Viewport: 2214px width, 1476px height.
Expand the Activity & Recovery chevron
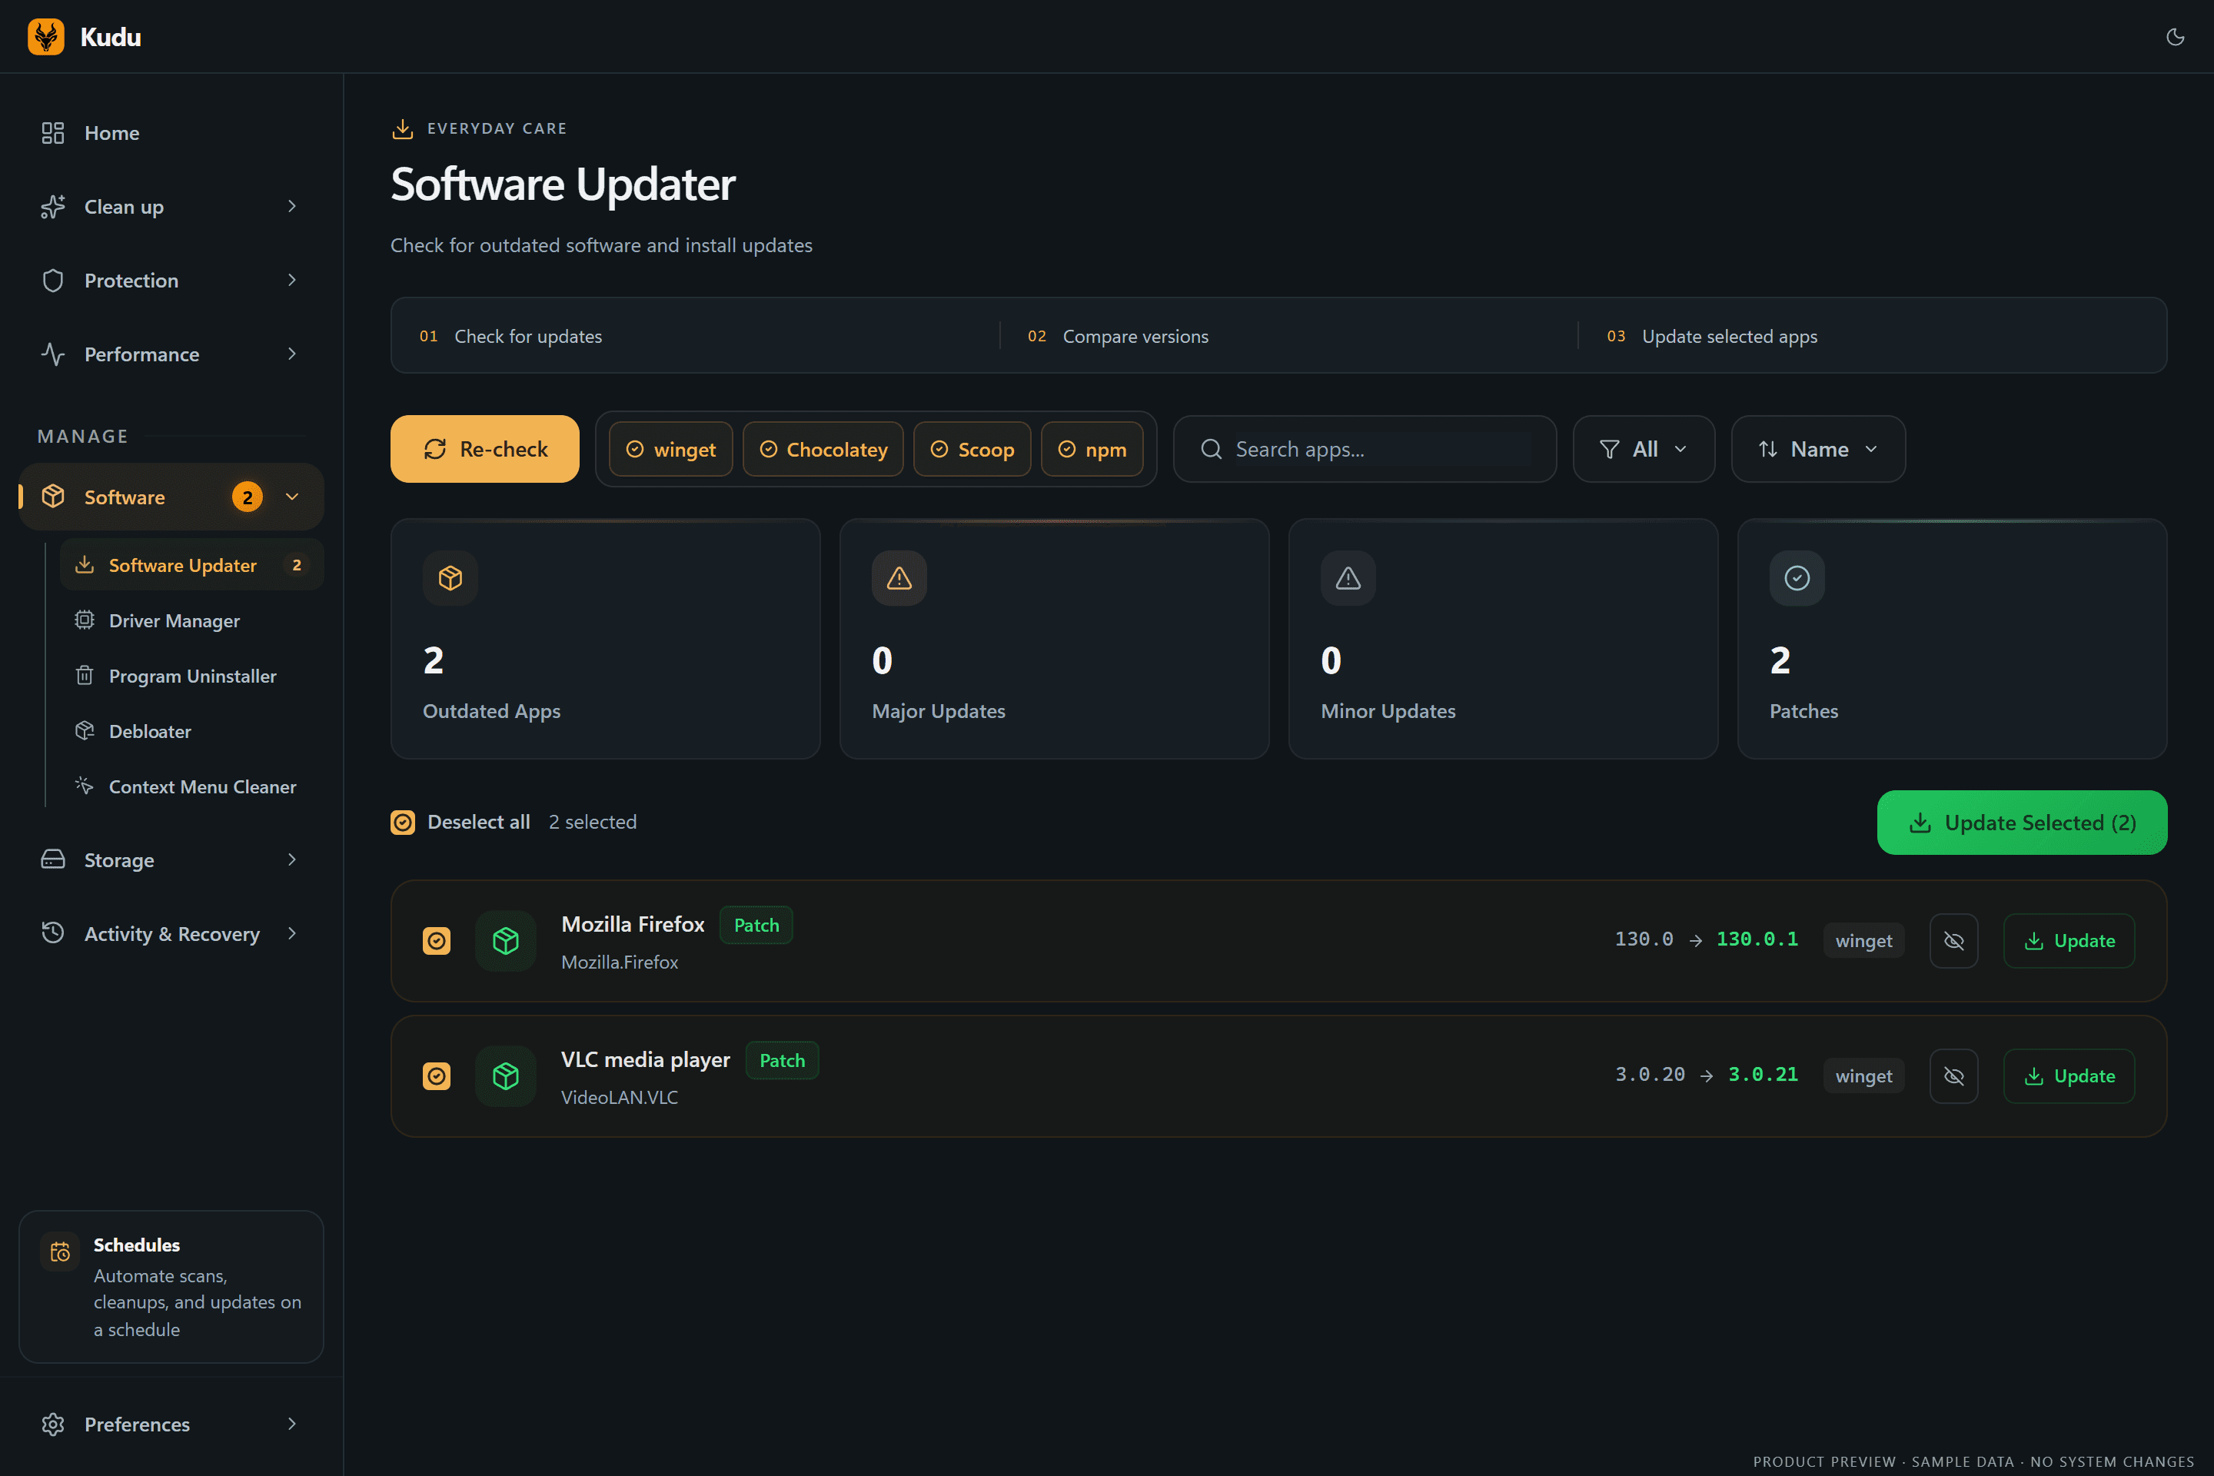point(292,932)
